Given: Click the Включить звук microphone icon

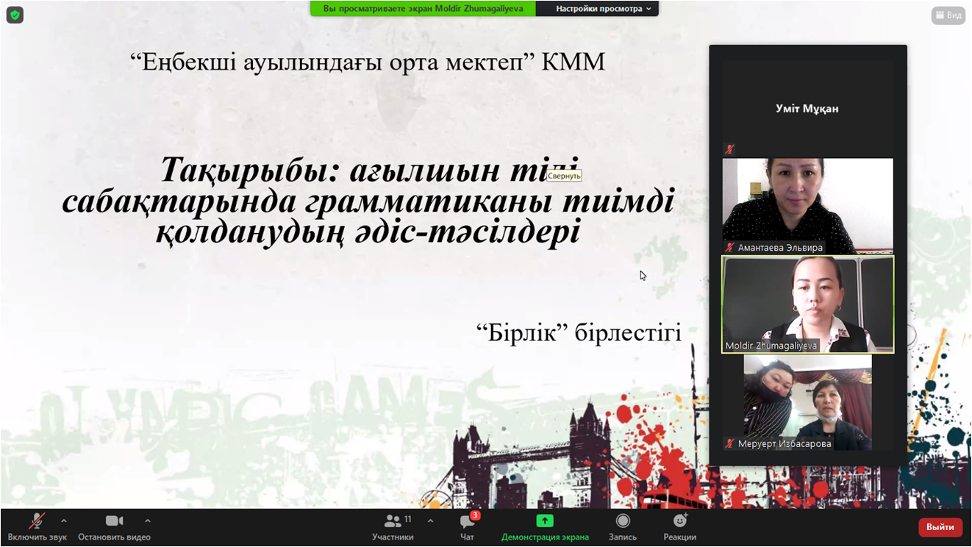Looking at the screenshot, I should click(x=37, y=521).
